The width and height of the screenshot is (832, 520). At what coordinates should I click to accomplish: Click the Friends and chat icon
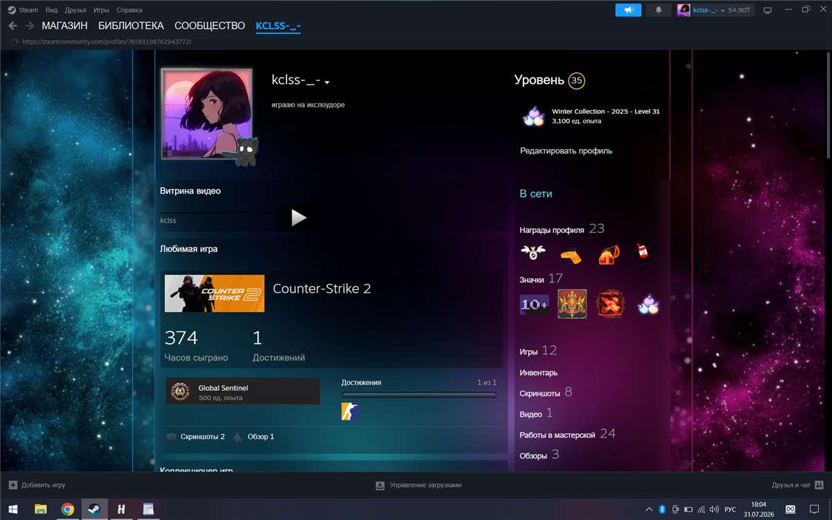(819, 485)
